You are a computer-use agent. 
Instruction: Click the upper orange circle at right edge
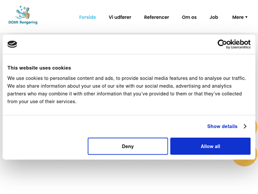tap(255, 127)
